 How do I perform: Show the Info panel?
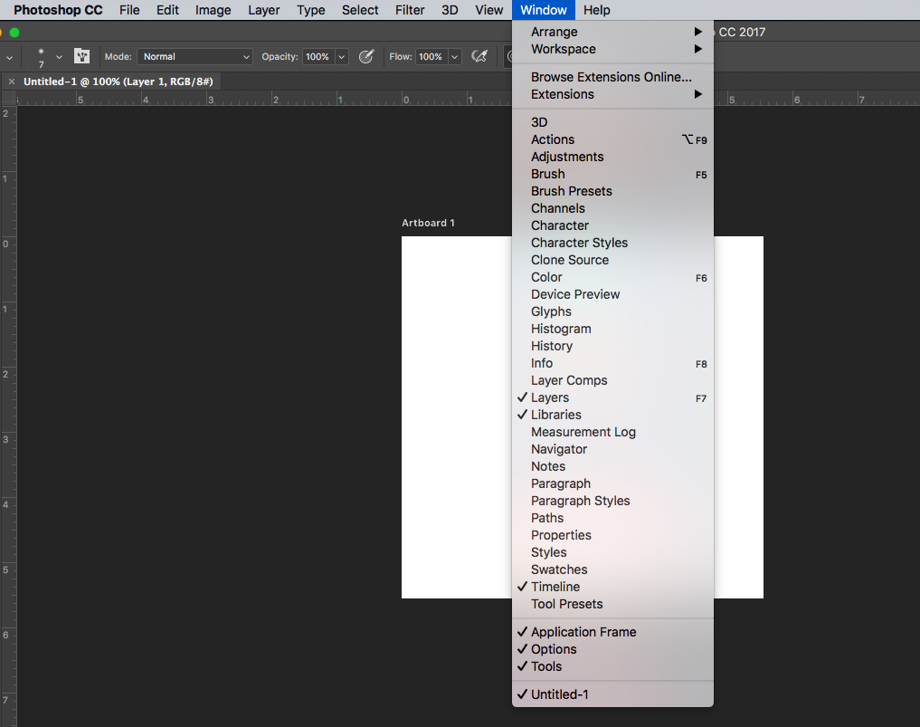(x=612, y=363)
